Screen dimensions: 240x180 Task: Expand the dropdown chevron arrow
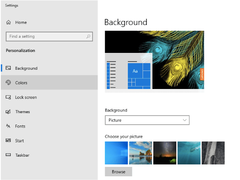[x=185, y=120]
